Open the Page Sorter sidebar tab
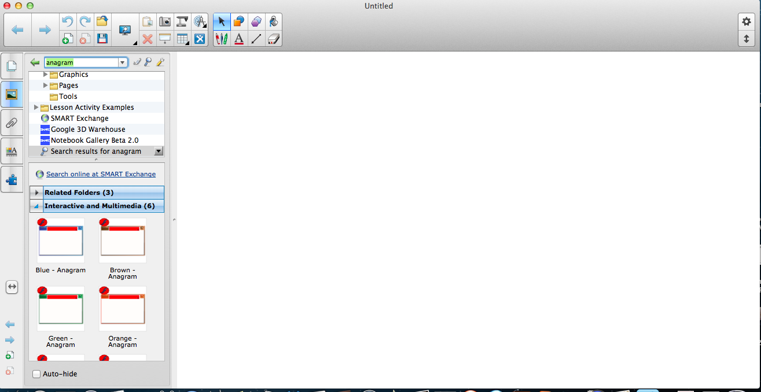 point(12,66)
